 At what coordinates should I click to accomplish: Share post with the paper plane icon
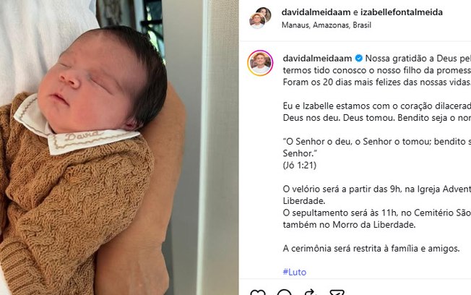(x=337, y=292)
